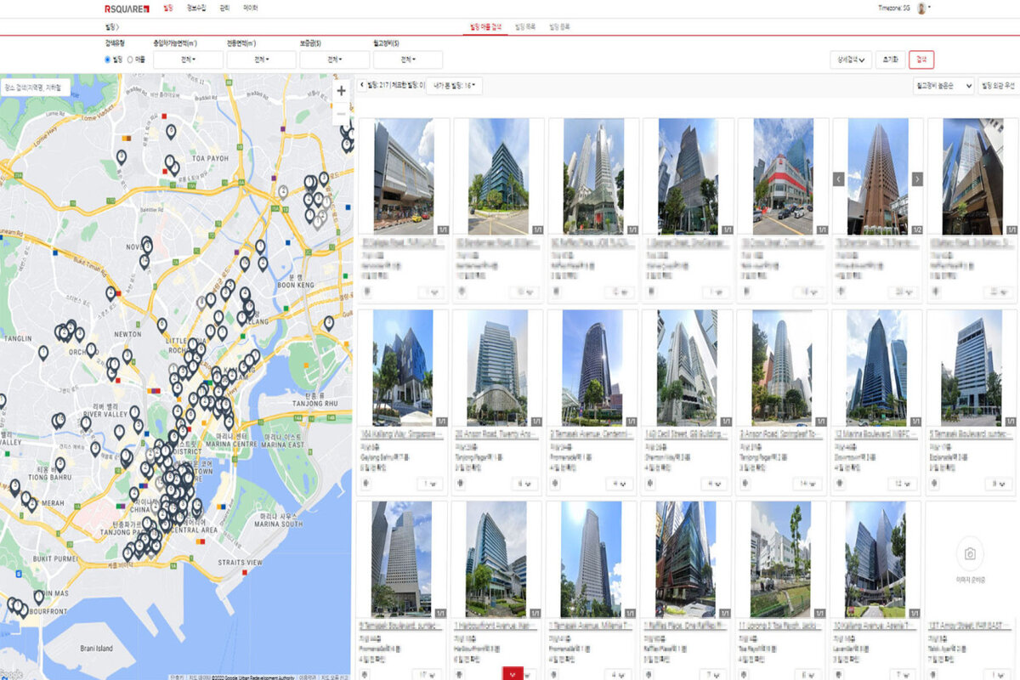Open 11 Lorong 3 Toa Payoh title link

781,626
